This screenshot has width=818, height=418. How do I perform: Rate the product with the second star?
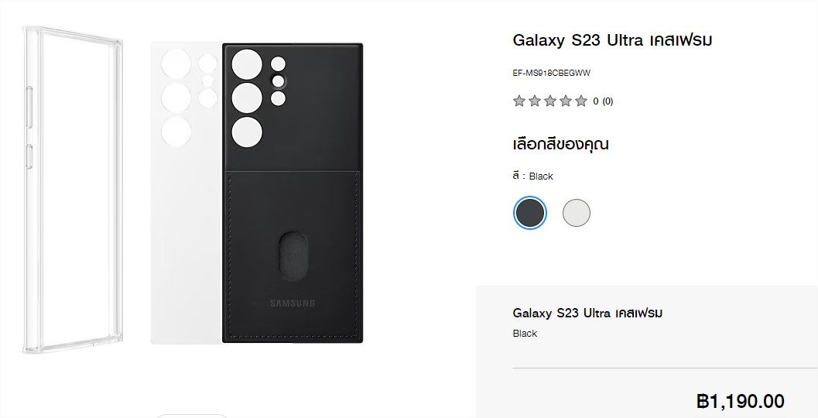[x=534, y=101]
